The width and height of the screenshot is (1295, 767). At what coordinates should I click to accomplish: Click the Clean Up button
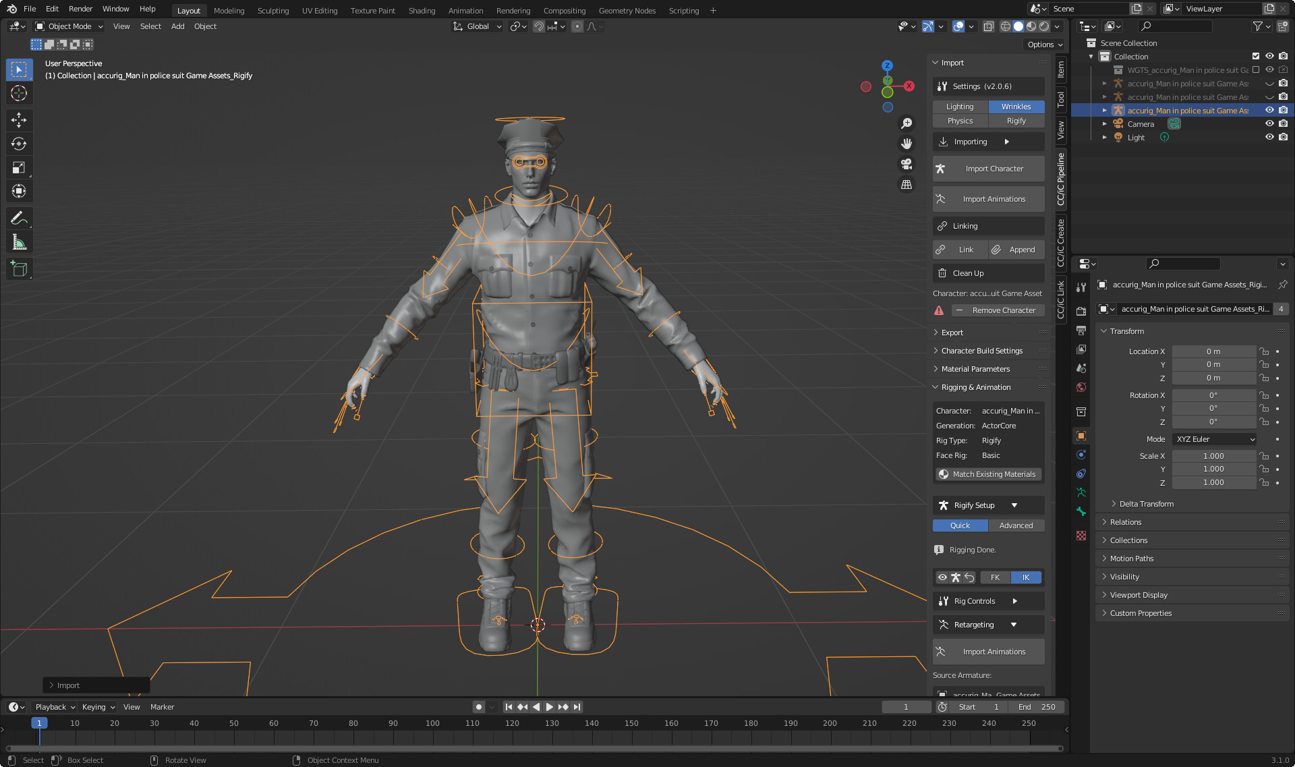pyautogui.click(x=988, y=273)
